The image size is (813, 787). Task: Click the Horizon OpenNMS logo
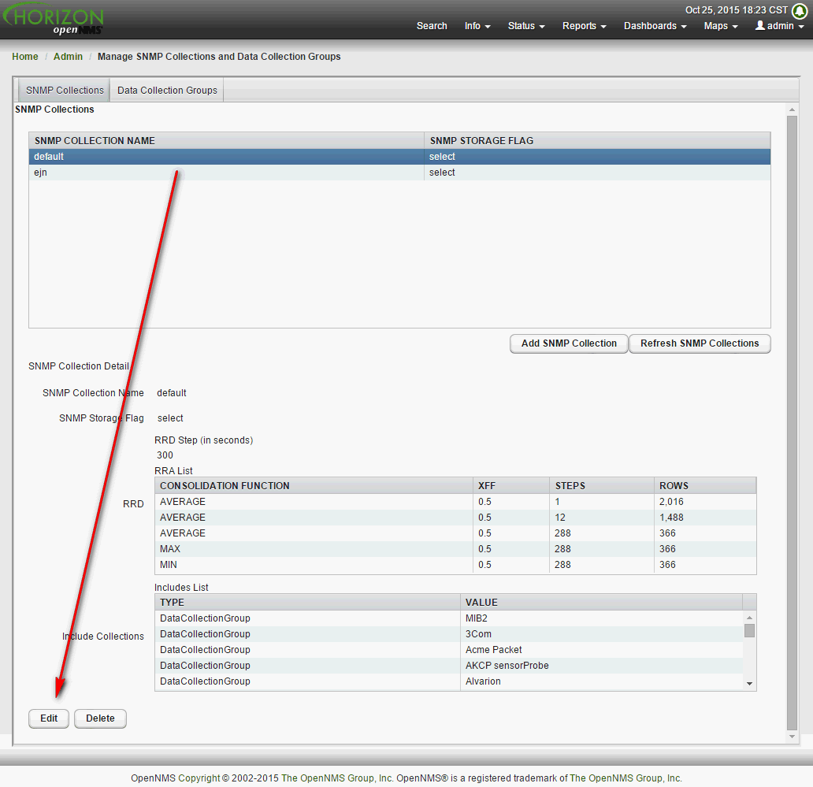coord(54,20)
